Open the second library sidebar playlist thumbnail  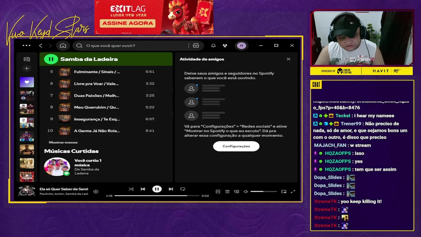point(27,95)
